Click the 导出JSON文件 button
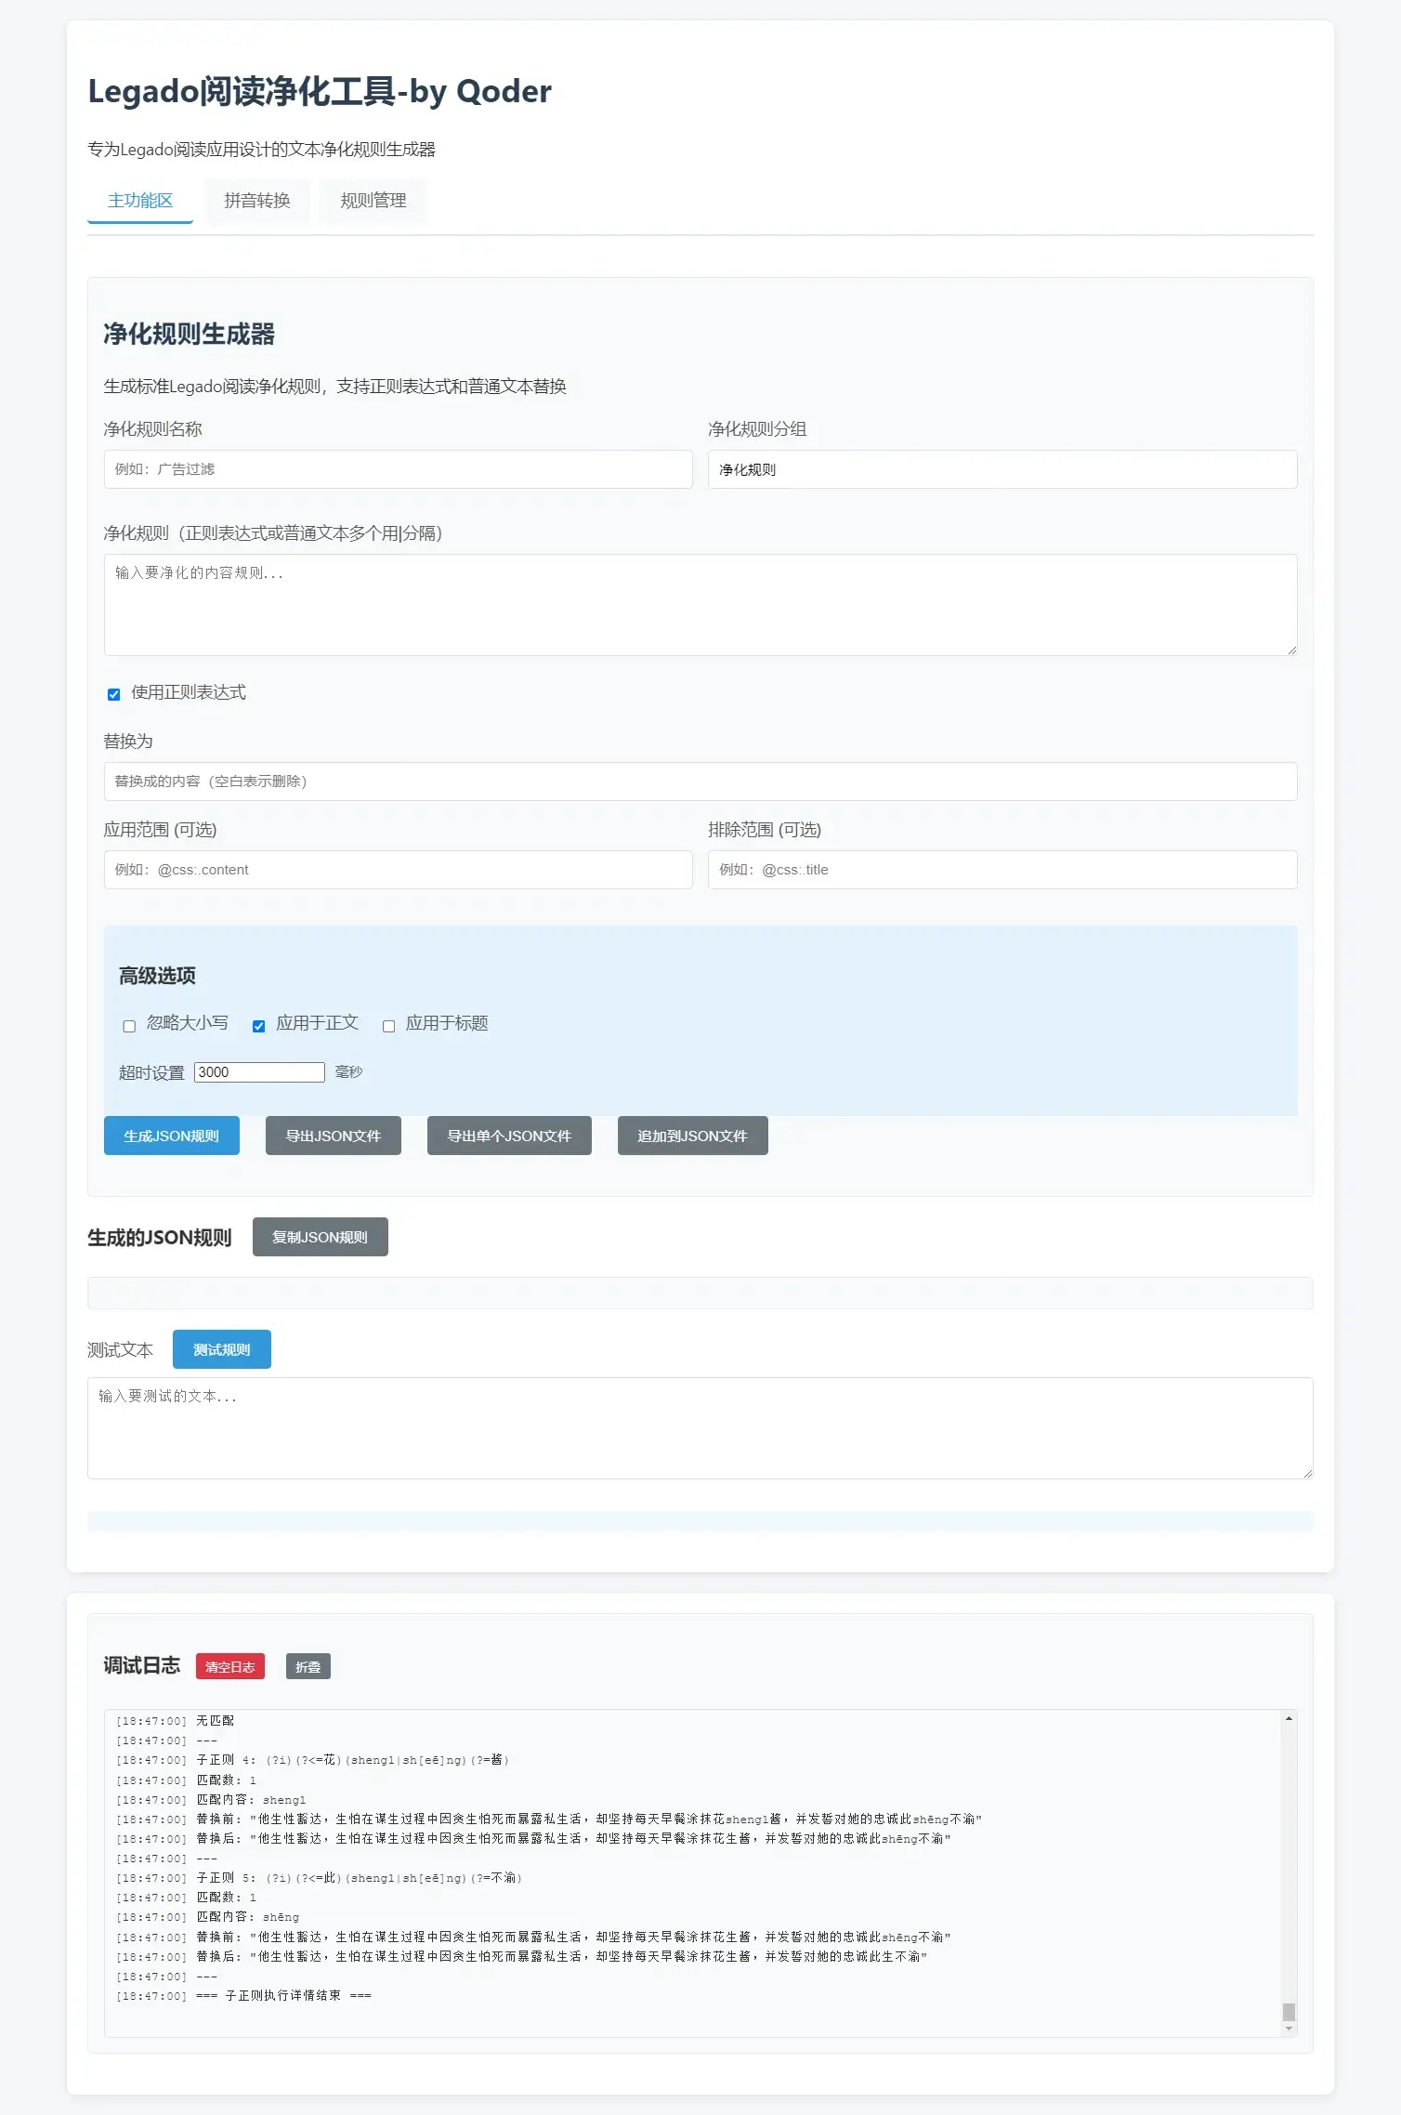 (x=334, y=1136)
